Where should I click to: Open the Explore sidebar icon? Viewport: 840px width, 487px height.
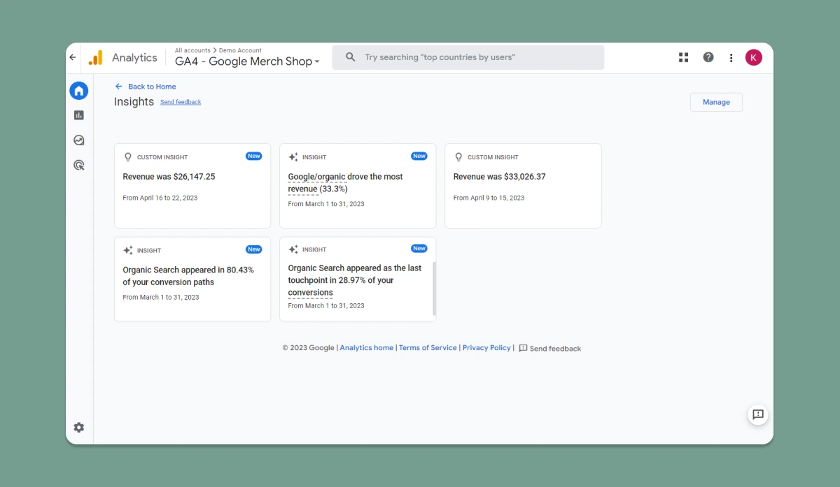click(x=79, y=140)
